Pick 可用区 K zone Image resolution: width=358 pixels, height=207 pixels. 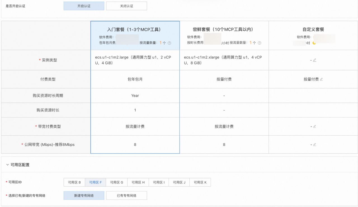tap(200, 182)
